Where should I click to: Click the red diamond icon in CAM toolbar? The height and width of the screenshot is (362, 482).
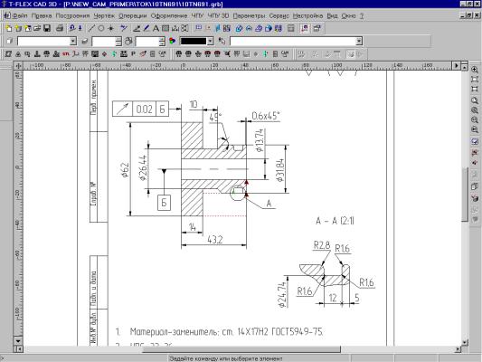(105, 54)
